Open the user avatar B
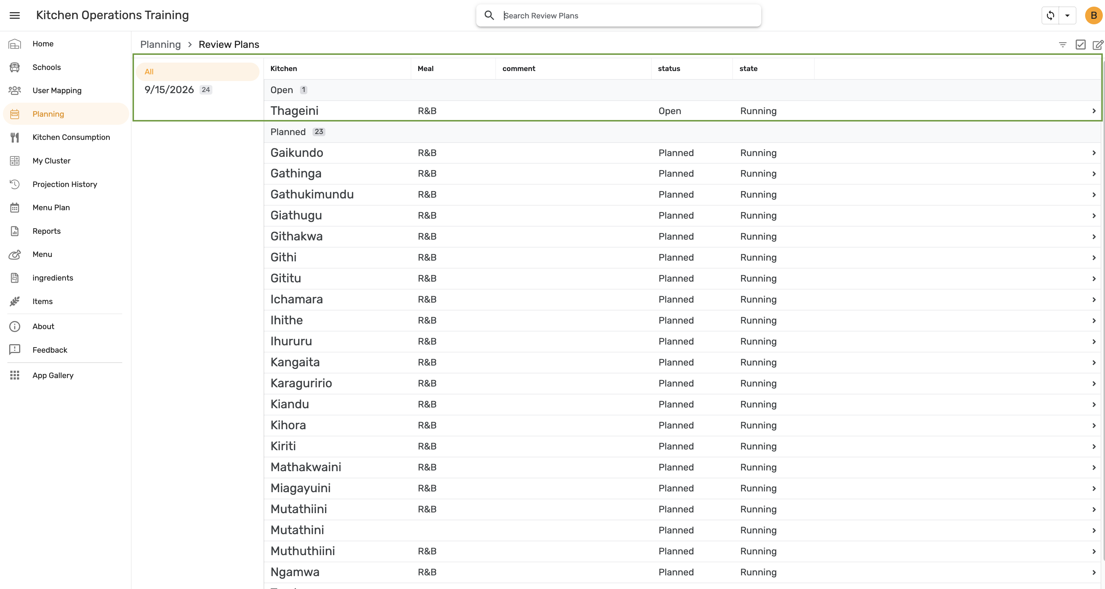Screen dimensions: 1105x589 tap(1094, 15)
